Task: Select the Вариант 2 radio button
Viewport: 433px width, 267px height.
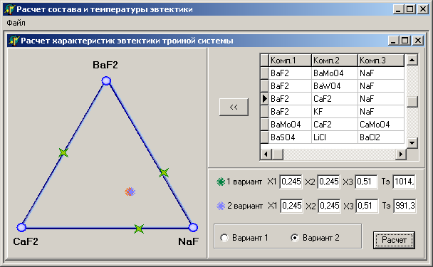Action: (x=295, y=238)
